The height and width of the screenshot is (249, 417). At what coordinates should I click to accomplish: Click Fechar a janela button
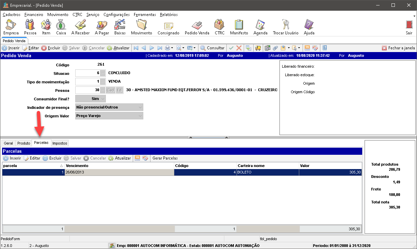coord(398,48)
